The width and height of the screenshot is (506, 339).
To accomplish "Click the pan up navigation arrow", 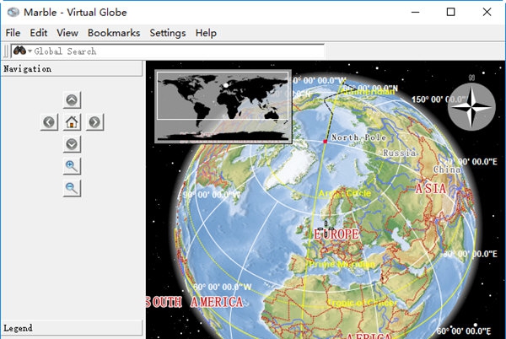I will [x=72, y=100].
